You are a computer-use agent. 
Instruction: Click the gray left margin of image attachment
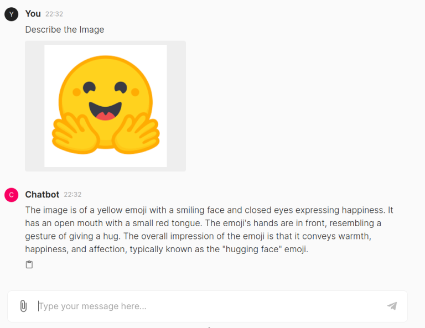[34, 106]
